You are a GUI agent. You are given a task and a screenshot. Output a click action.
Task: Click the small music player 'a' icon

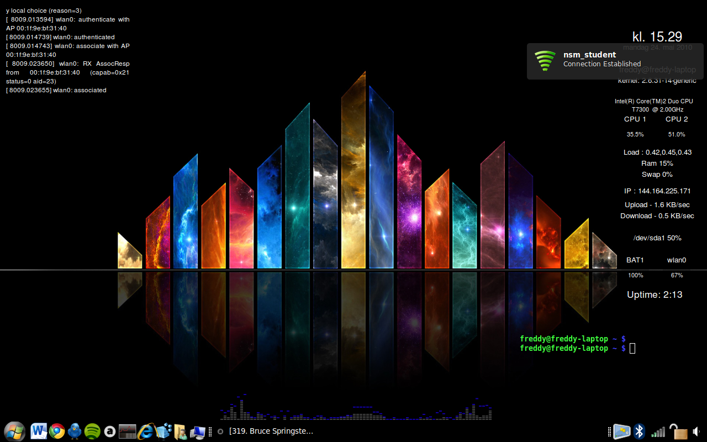pyautogui.click(x=220, y=432)
